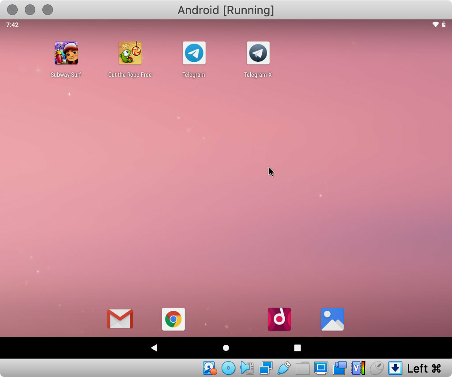
Task: Tap the Android back button
Action: [154, 348]
